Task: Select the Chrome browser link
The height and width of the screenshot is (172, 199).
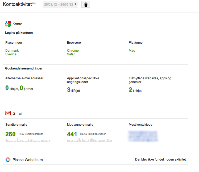Action: coord(73,50)
